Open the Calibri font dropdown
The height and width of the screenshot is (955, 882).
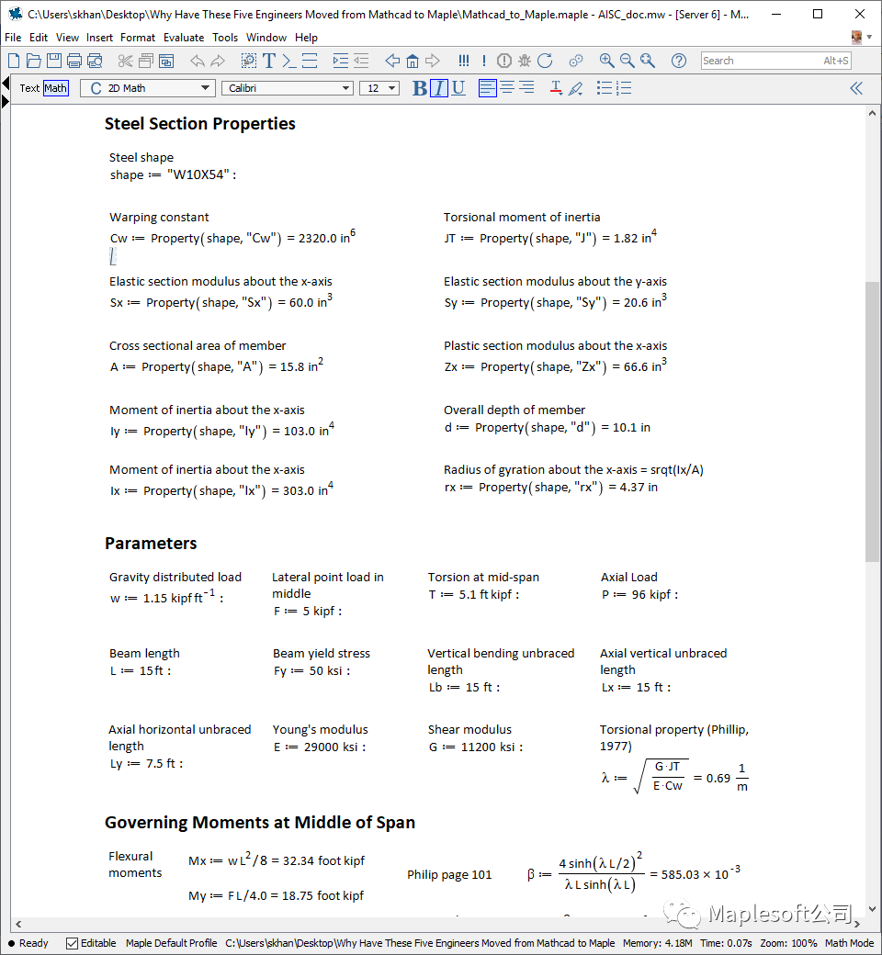287,88
